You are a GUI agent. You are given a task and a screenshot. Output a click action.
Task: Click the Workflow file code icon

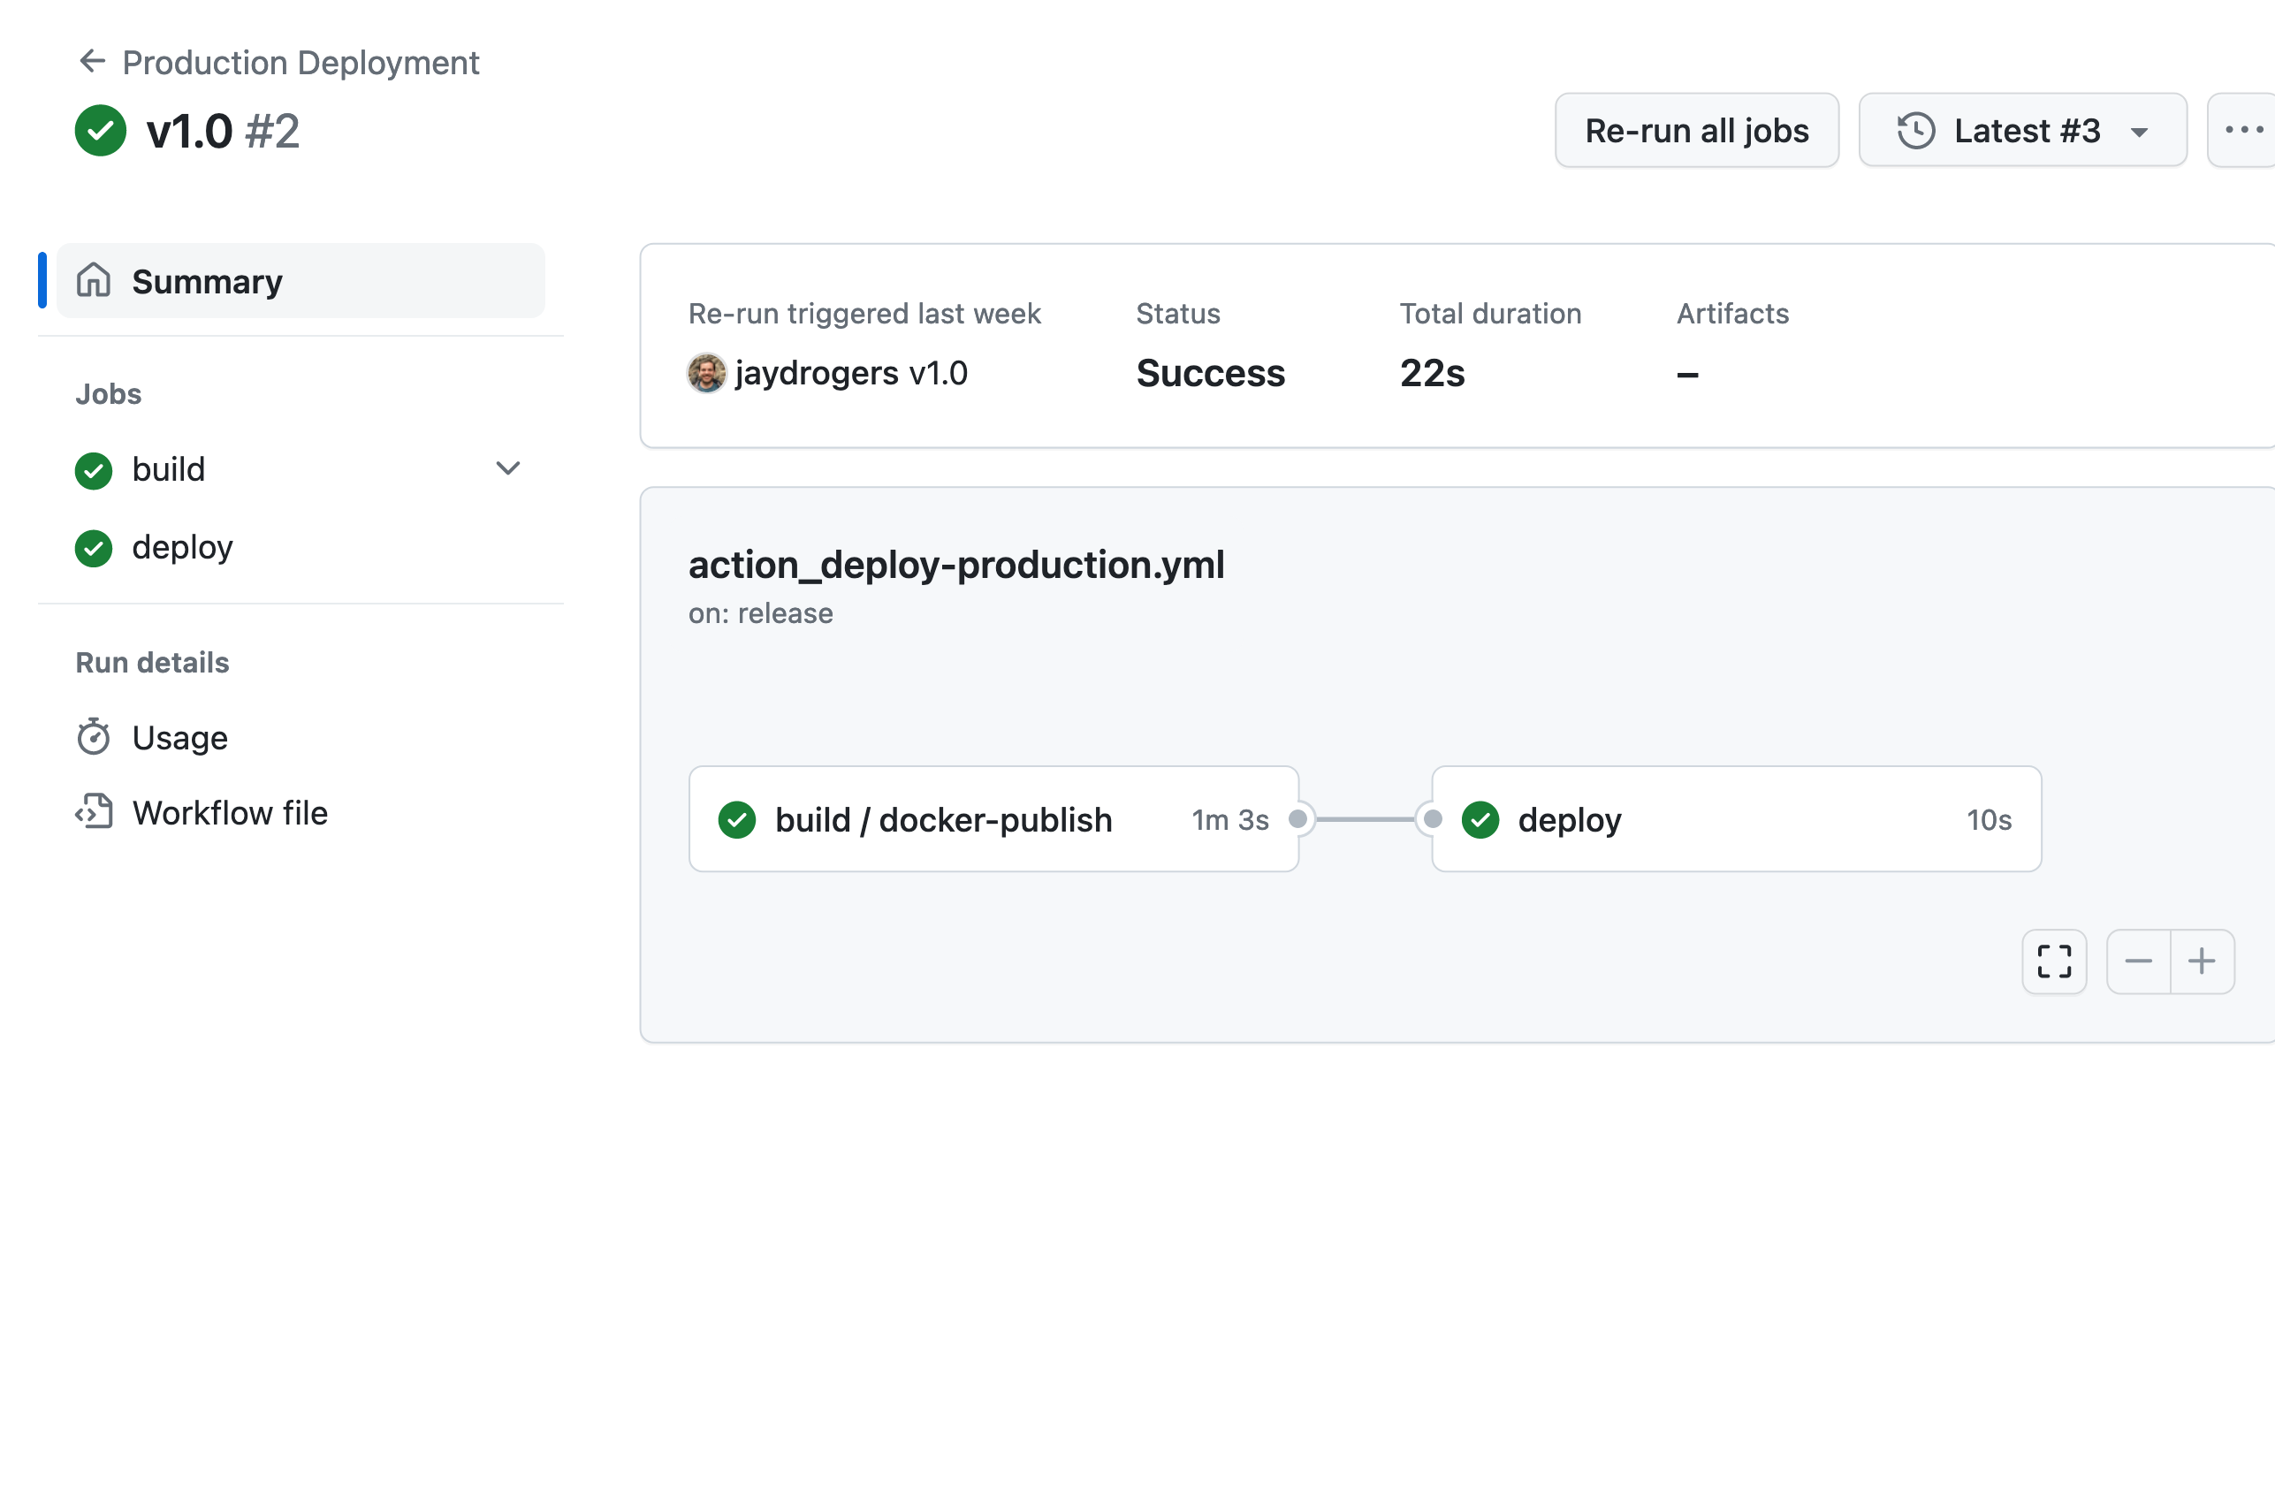click(93, 813)
